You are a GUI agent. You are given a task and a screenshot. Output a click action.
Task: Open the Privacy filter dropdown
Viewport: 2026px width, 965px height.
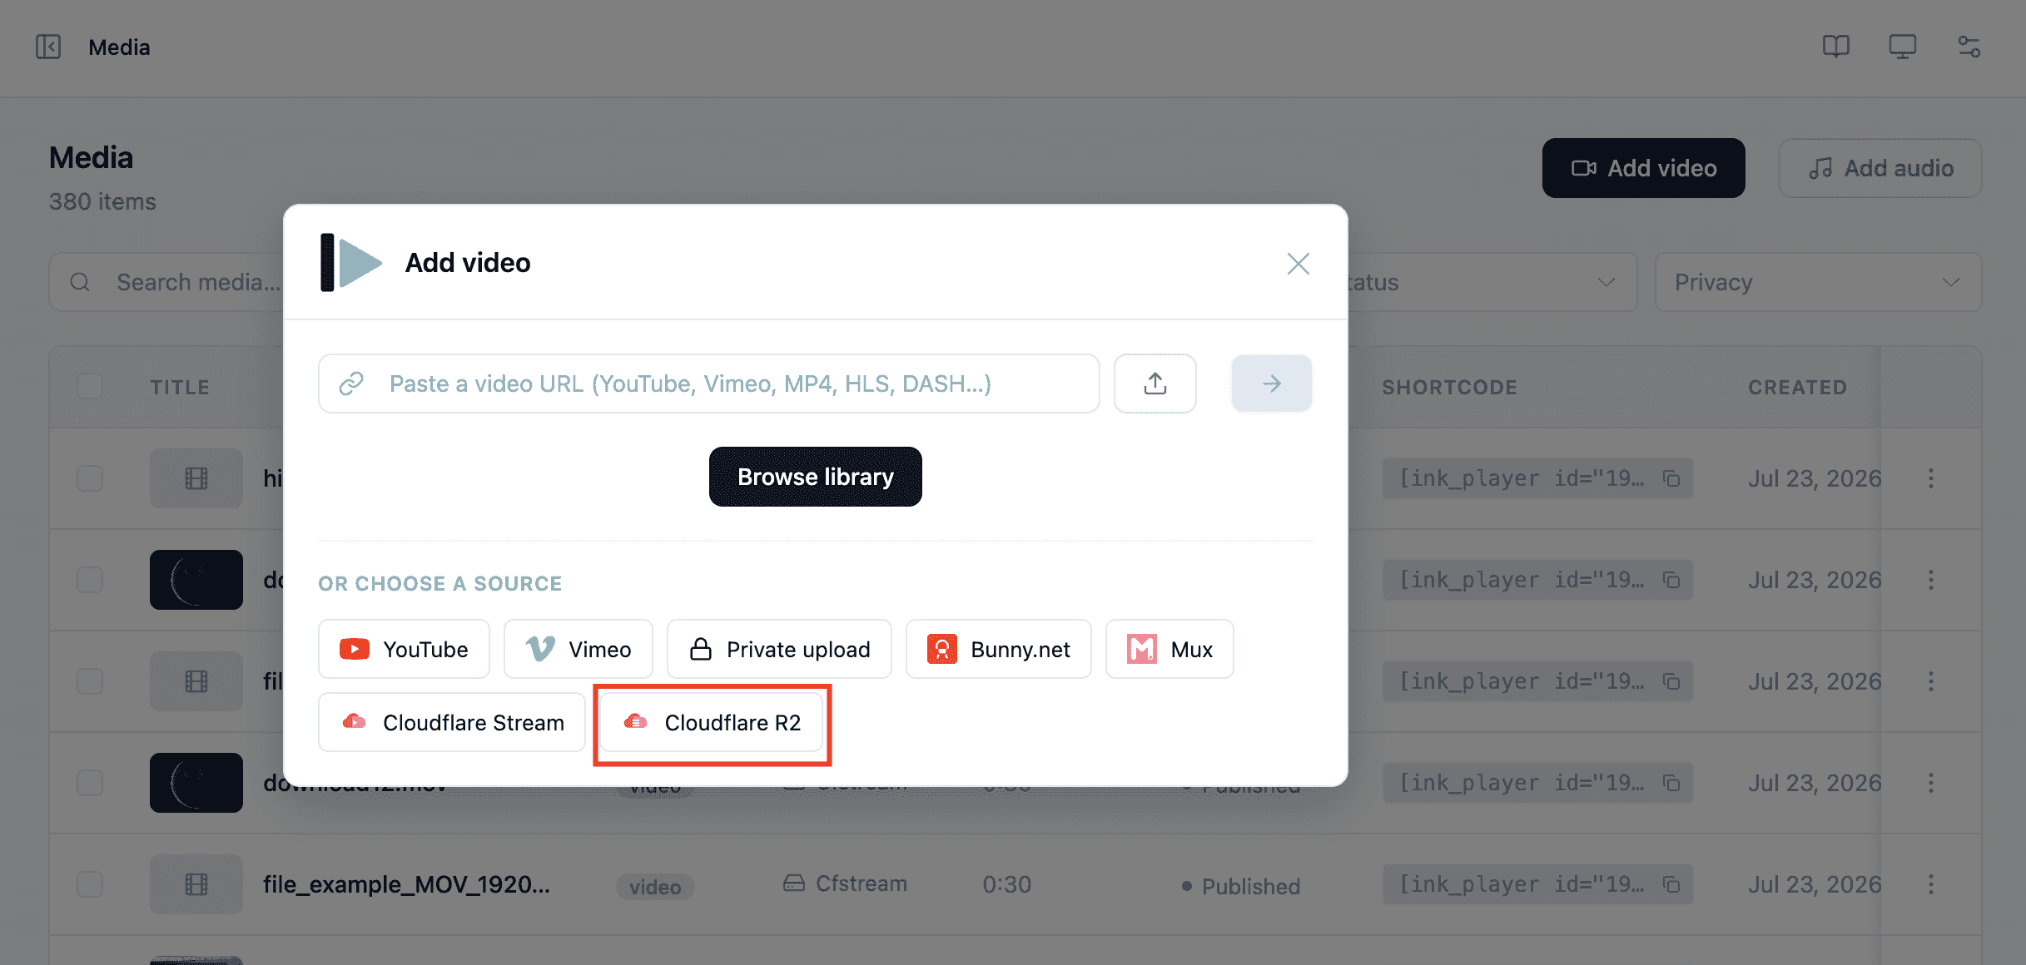coord(1818,282)
